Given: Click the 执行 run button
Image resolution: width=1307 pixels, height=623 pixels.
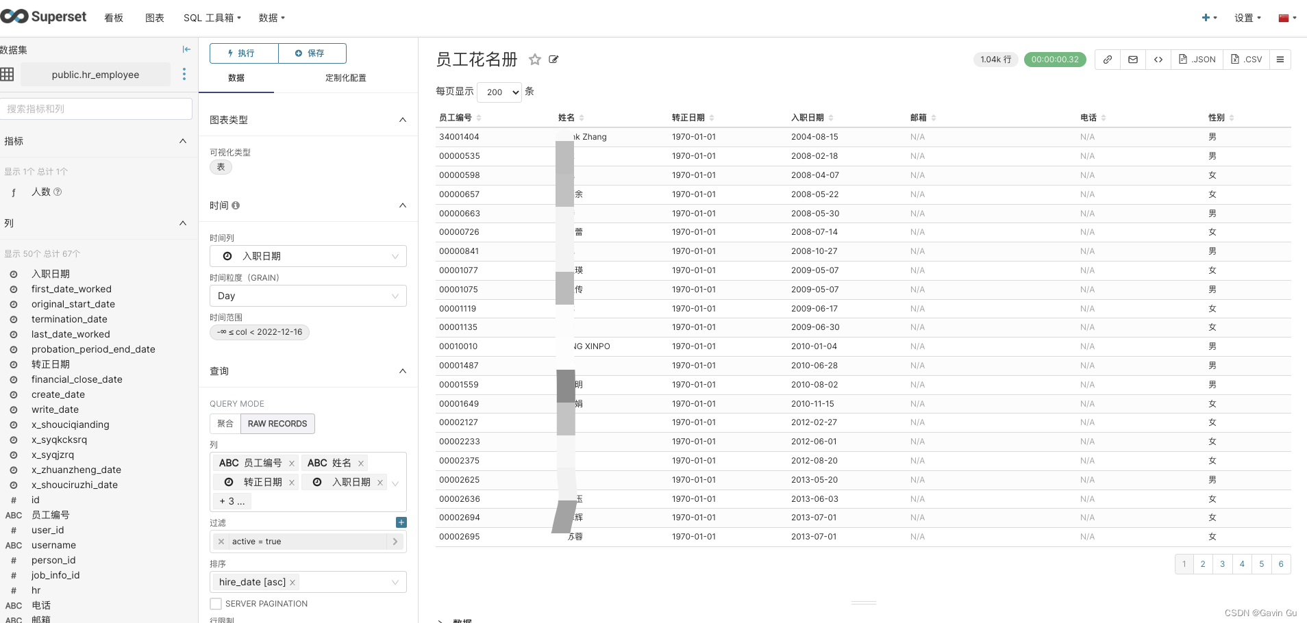Looking at the screenshot, I should coord(244,53).
